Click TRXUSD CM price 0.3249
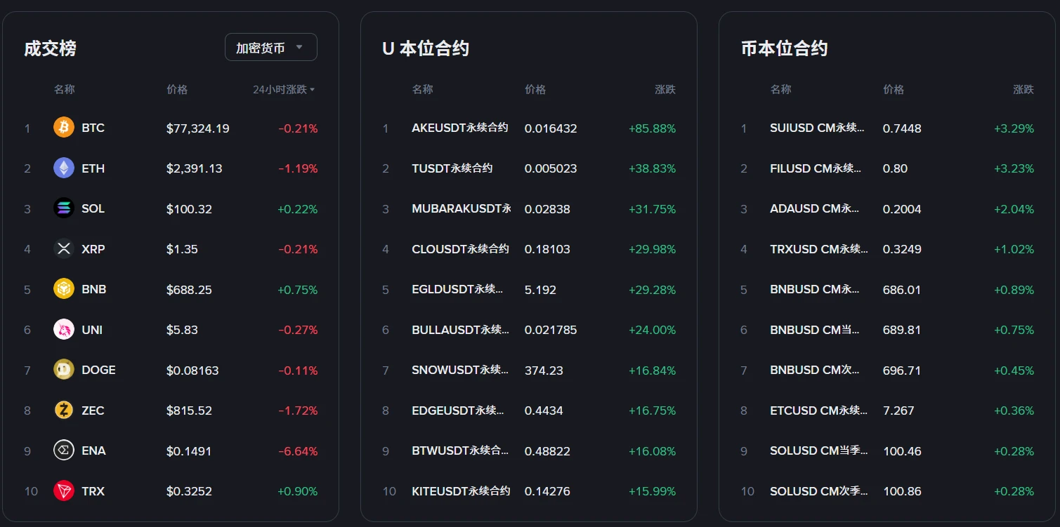Screen dimensions: 1060x527 click(x=902, y=249)
